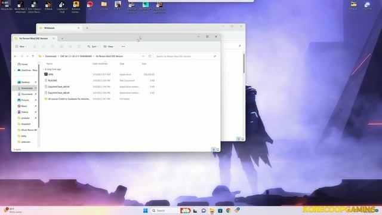Open the Ghost Recon W folder in sidebar

(x=29, y=130)
